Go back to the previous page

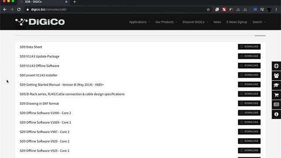[x=5, y=10]
